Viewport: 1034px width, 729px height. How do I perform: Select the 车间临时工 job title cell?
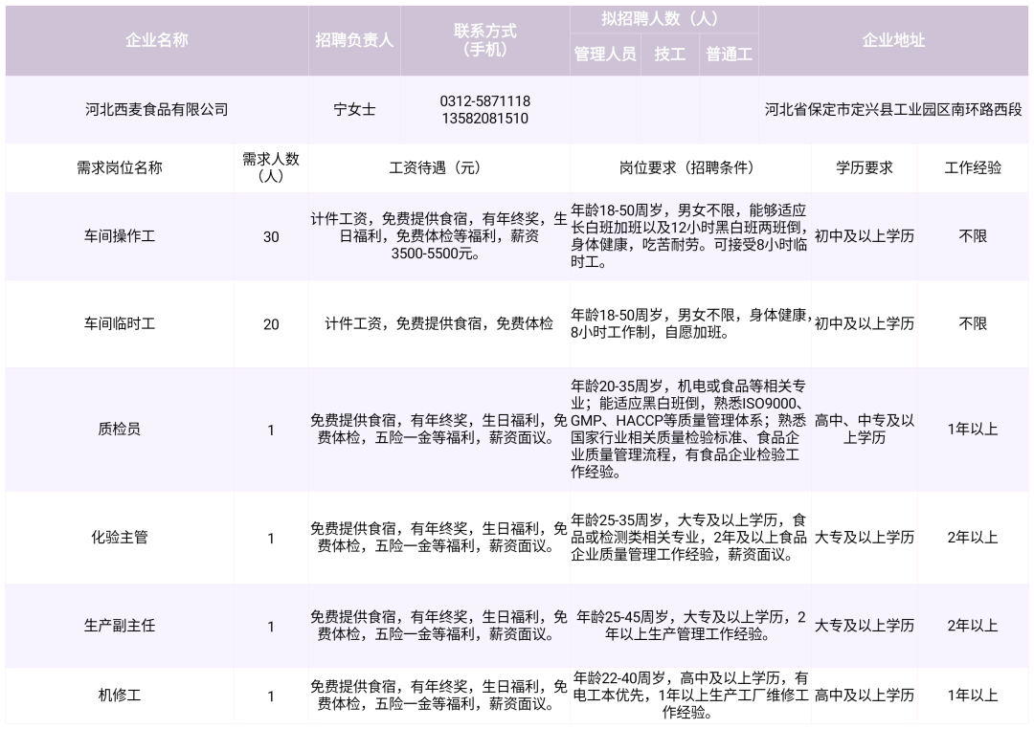(x=120, y=324)
